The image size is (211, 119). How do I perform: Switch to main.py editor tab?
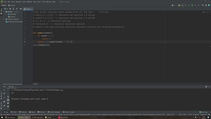point(28,9)
